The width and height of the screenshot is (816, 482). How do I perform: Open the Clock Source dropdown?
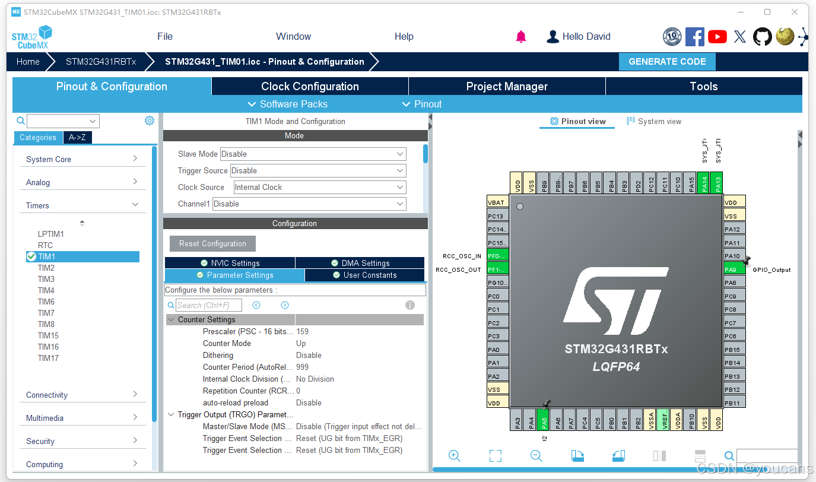coord(319,187)
